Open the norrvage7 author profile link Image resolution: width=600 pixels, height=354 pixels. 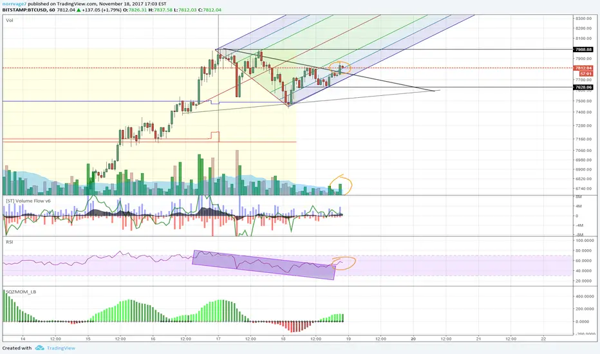[14, 4]
